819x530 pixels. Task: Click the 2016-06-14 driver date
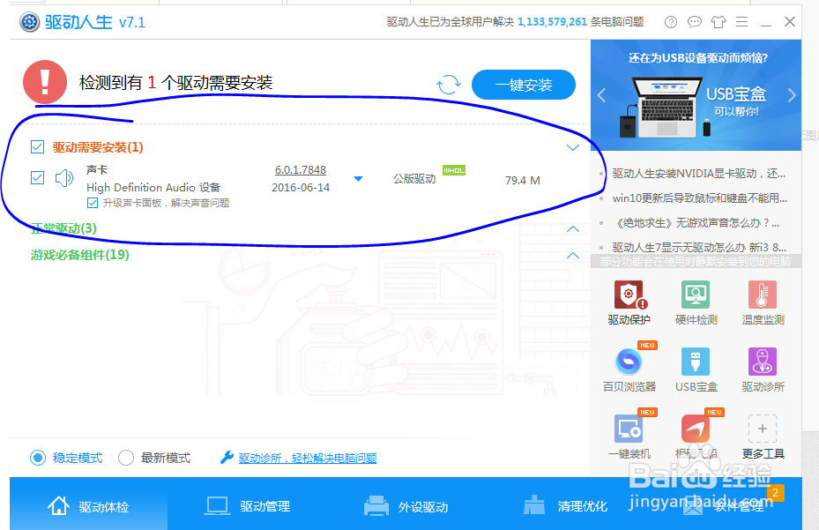pos(301,188)
